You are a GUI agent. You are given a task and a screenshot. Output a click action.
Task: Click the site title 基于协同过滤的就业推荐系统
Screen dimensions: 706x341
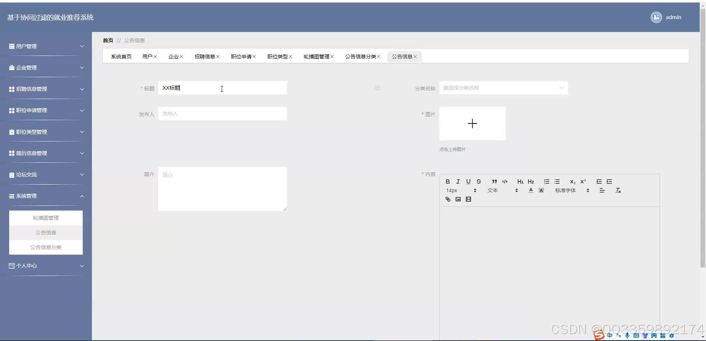pos(50,17)
